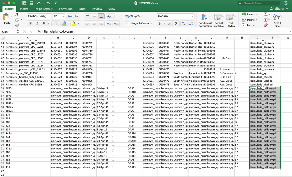The image size is (292, 177).
Task: Apply the red font color A
Action: 74,23
